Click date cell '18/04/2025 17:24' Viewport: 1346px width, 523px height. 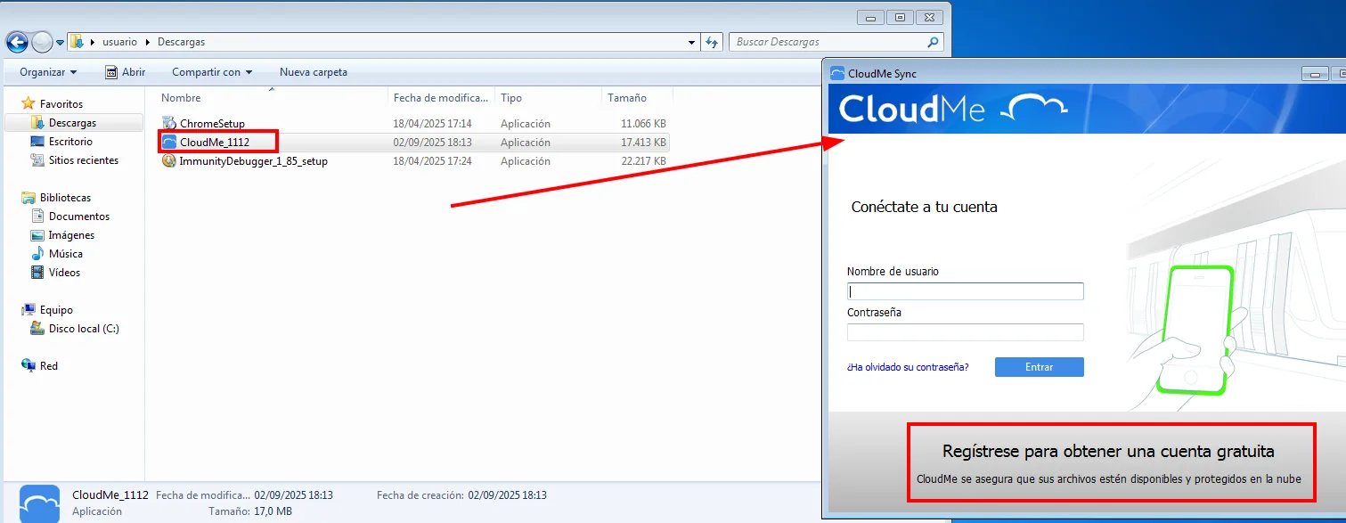click(x=432, y=161)
